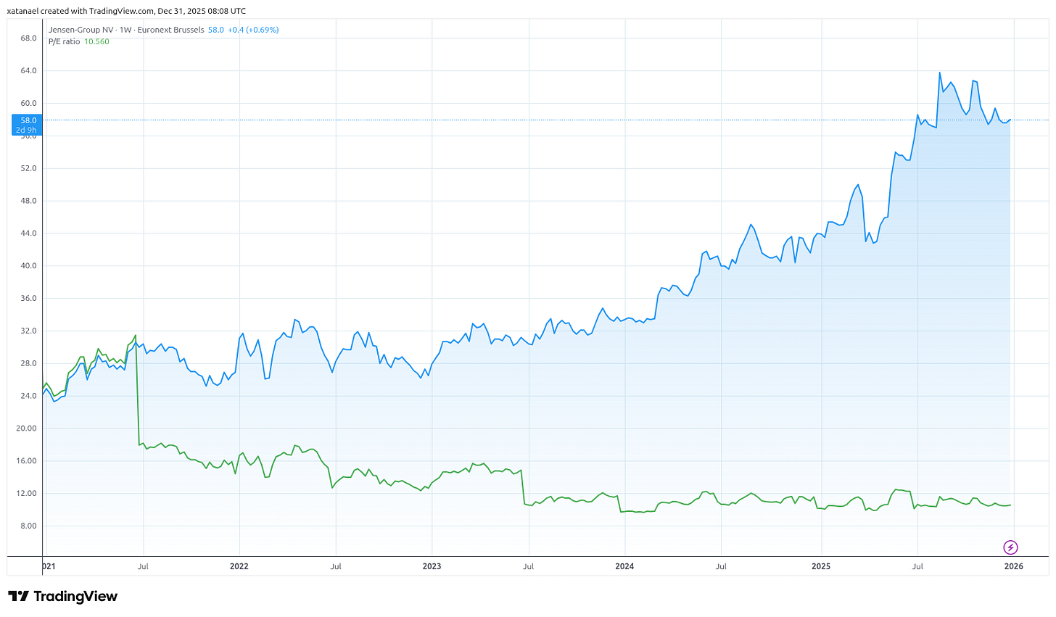Click the 2024 time axis label
Viewport: 1056px width, 617px height.
click(624, 566)
